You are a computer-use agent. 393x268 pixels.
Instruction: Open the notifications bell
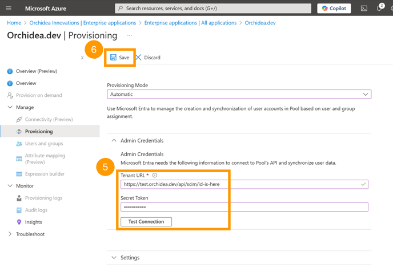point(379,8)
